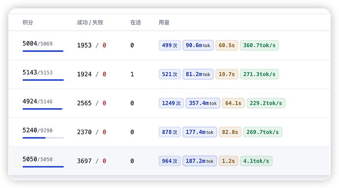Screen dimensions: 339x188
Task: Click the 成功 / 失败 column header
Action: [90, 23]
